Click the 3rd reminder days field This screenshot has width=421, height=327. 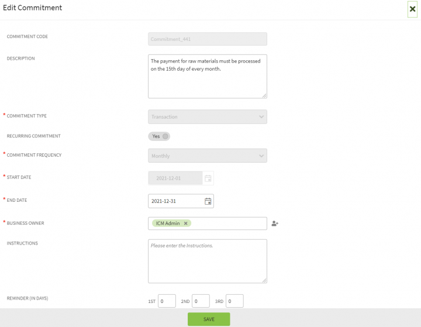click(234, 301)
